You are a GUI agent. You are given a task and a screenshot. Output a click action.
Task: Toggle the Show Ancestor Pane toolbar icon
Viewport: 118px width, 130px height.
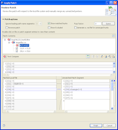click(x=88, y=57)
